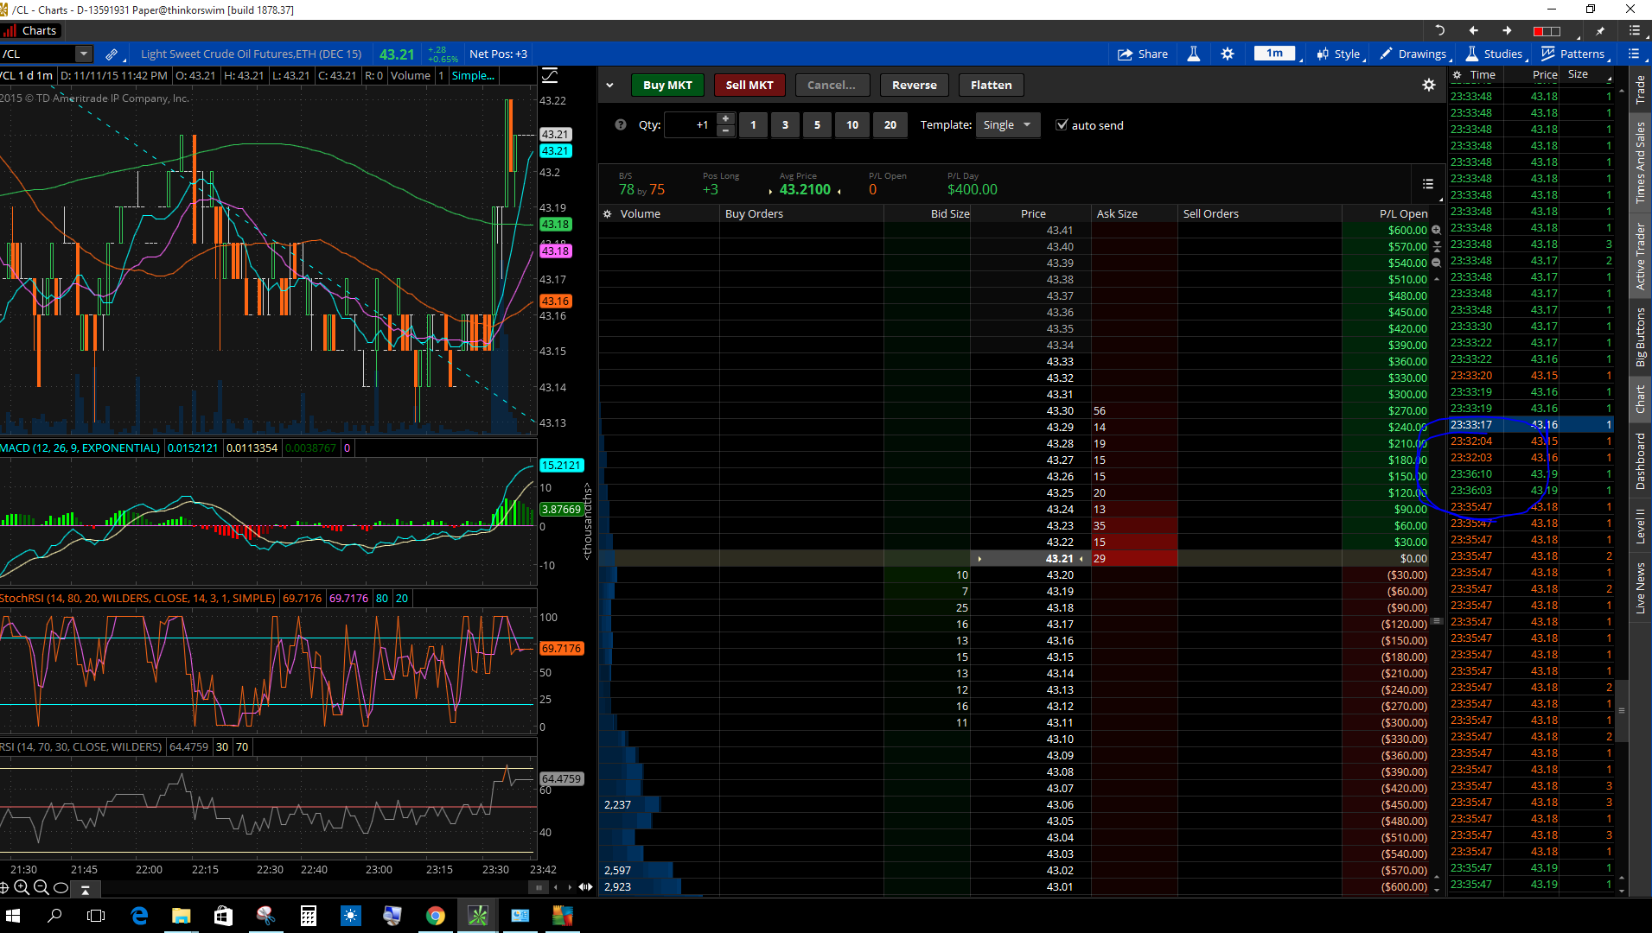Click the Flatten button
This screenshot has width=1652, height=933.
point(991,85)
